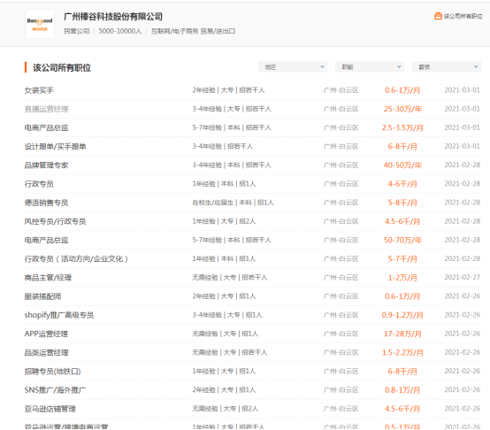This screenshot has height=430, width=490.
Task: Open 行政专员（活动方向/企业文化）job listing
Action: [x=76, y=259]
